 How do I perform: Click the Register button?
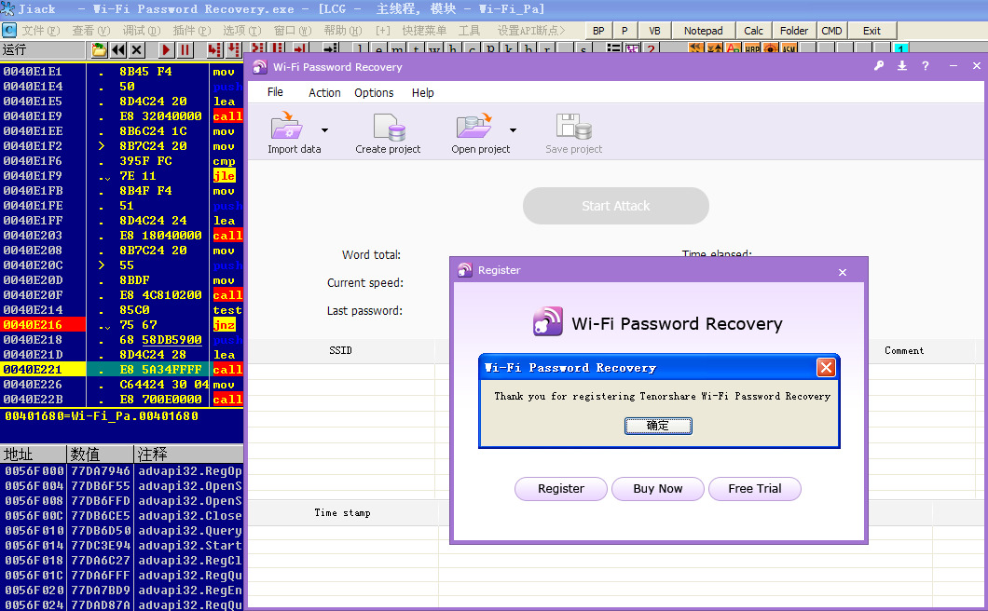[561, 489]
